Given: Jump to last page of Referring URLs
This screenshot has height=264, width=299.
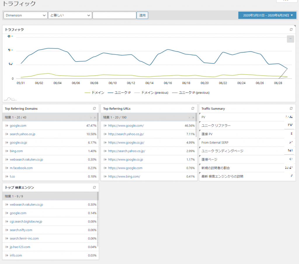Looking at the screenshot, I should (x=193, y=117).
